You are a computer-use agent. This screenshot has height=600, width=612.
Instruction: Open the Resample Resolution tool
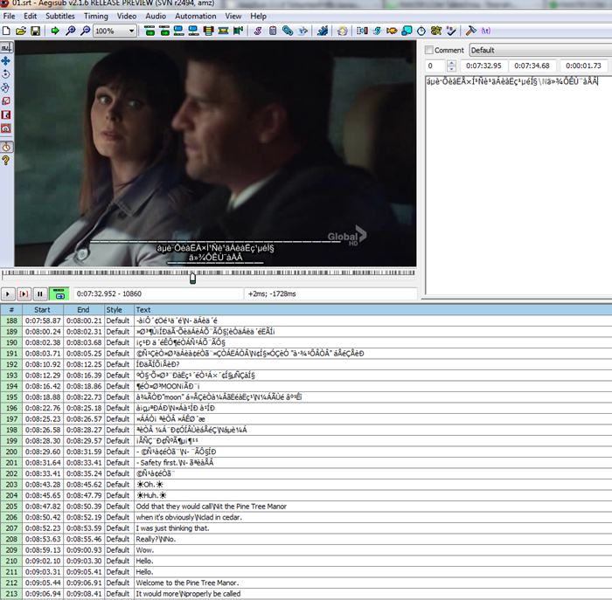pos(407,31)
